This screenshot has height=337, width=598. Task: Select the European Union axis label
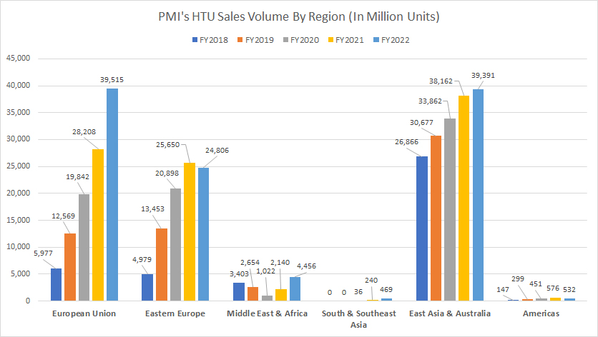pyautogui.click(x=84, y=313)
